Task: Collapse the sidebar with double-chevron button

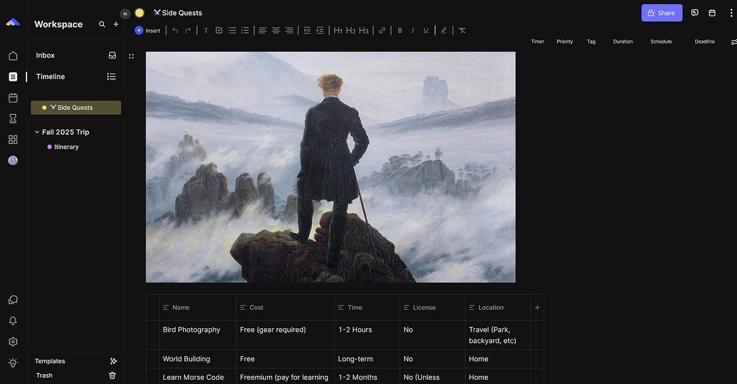Action: click(x=125, y=13)
